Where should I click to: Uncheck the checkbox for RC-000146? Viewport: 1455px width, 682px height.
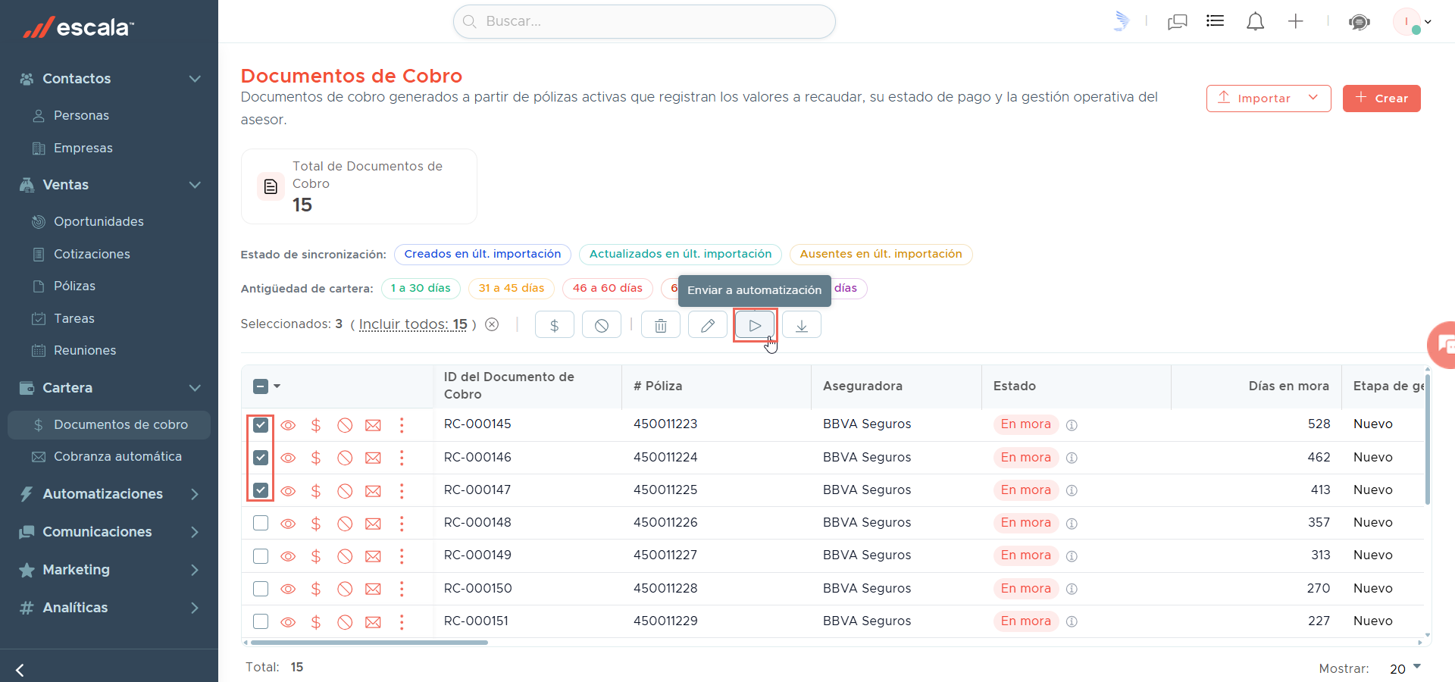point(261,458)
